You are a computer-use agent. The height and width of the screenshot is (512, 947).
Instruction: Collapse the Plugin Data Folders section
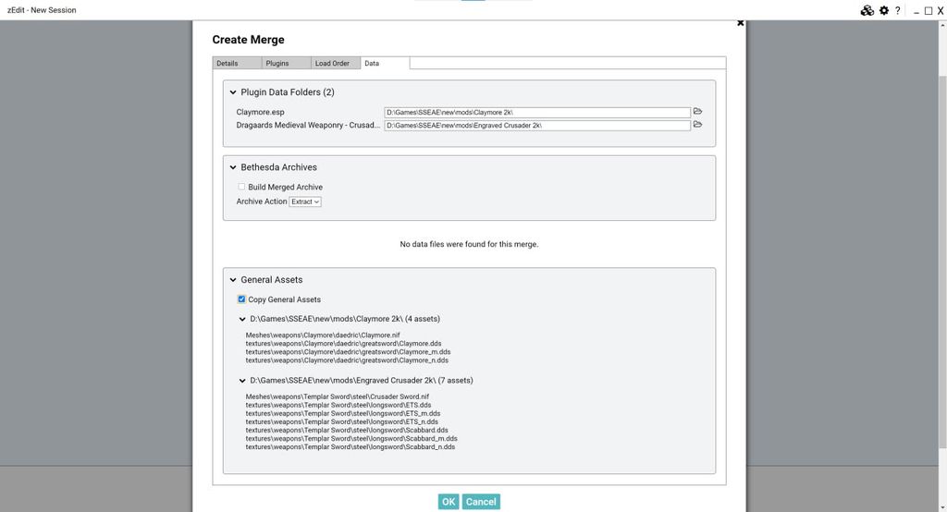tap(233, 92)
